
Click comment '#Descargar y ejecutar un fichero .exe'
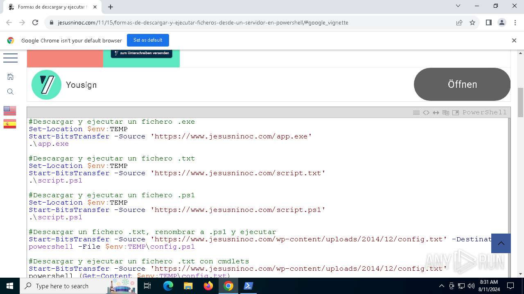(112, 122)
